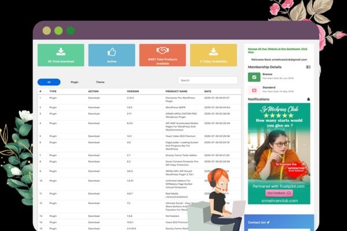Sort by the DATE column header
The image size is (347, 231).
tap(208, 91)
